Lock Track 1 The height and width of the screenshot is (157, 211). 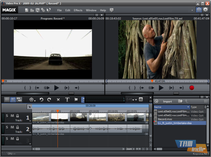[17, 116]
